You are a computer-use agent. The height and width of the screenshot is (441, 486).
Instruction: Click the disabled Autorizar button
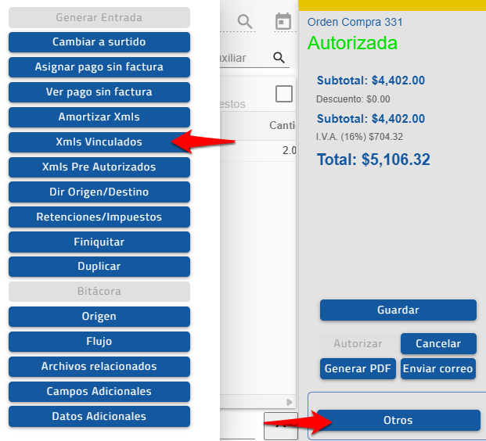tap(358, 344)
